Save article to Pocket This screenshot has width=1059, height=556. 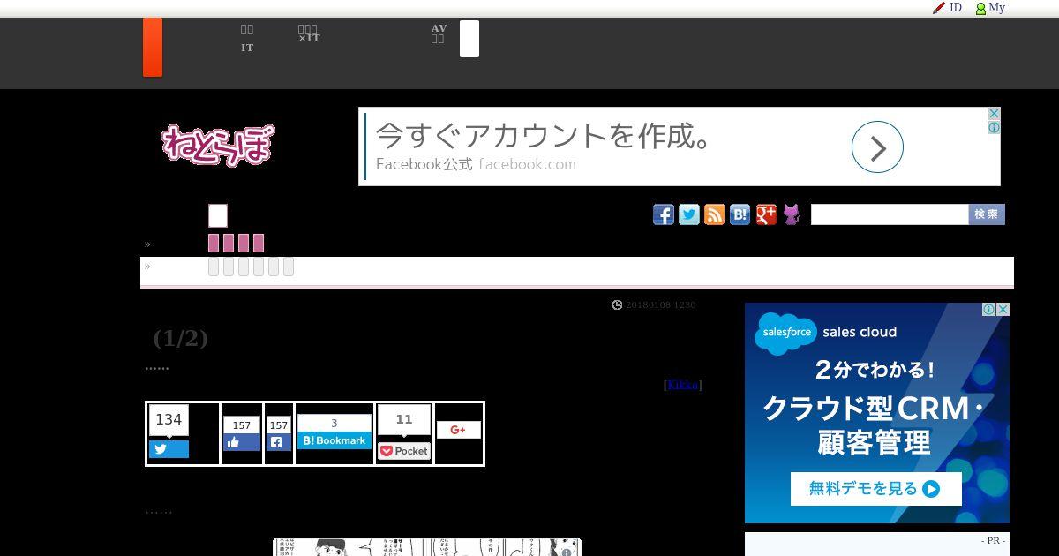pos(404,451)
